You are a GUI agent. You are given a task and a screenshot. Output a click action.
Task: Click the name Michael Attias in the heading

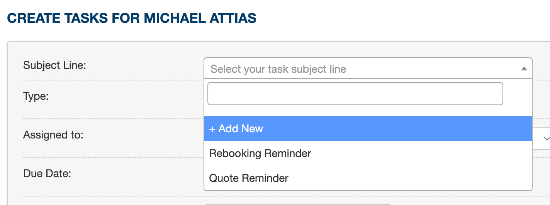click(200, 18)
